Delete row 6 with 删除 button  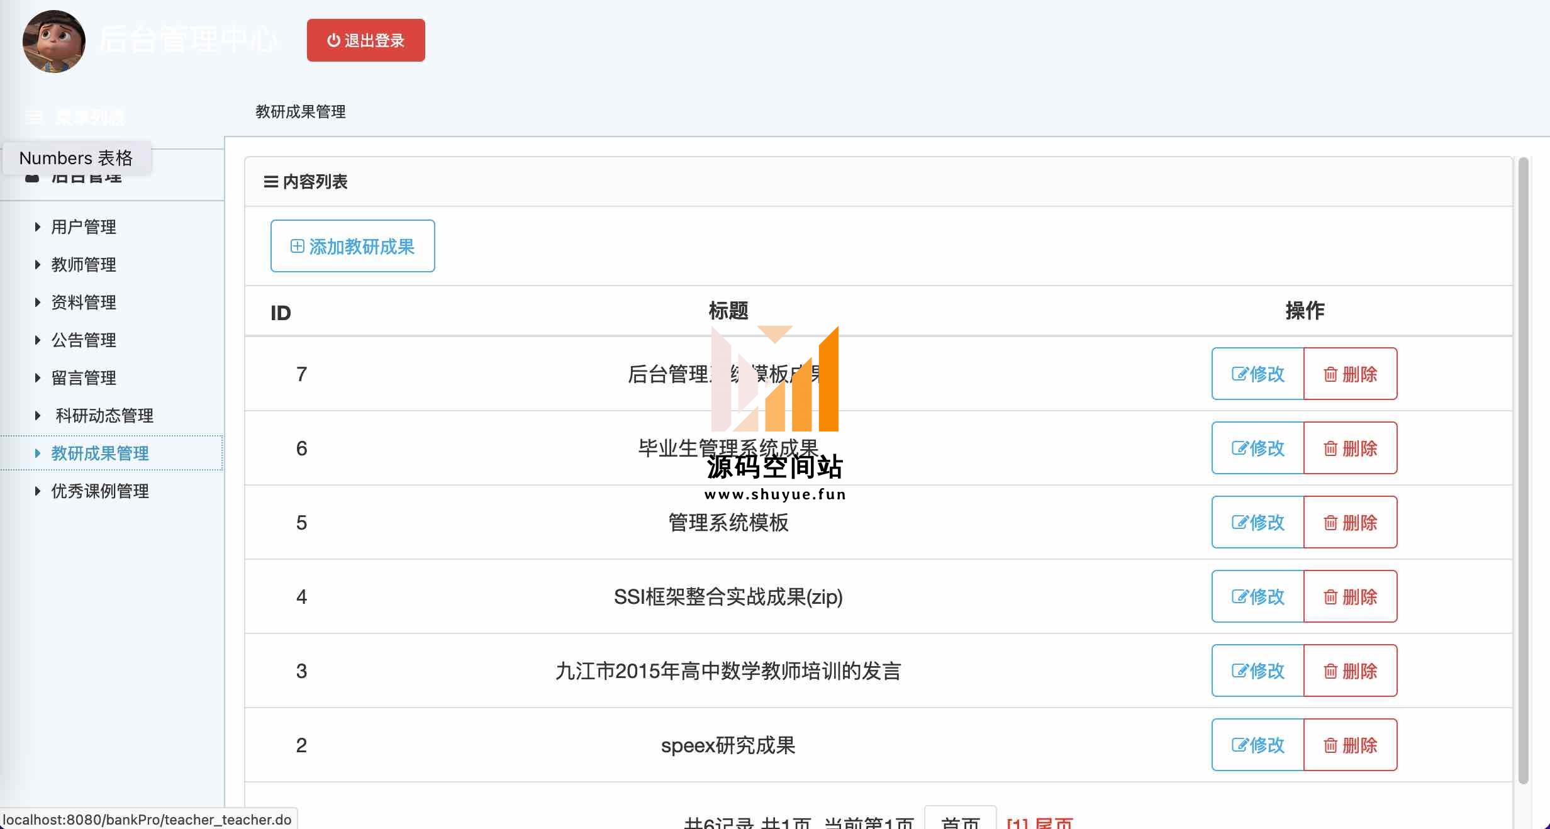pos(1351,448)
